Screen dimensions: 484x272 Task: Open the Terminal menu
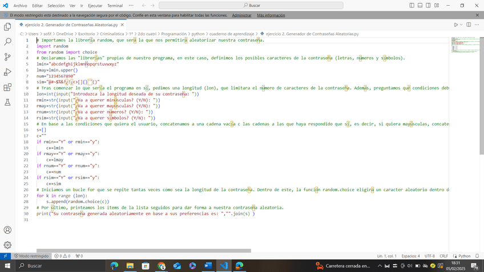coord(115,5)
